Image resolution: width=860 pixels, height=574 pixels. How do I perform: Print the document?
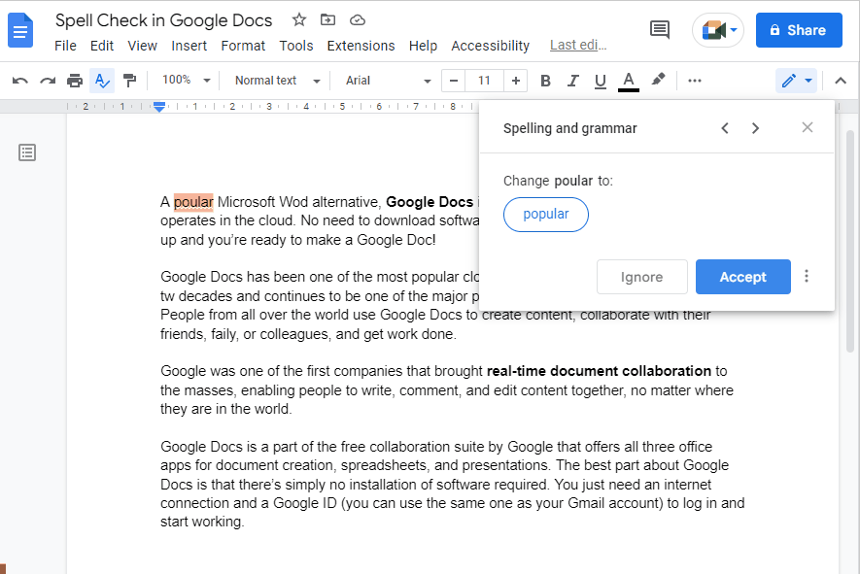75,82
